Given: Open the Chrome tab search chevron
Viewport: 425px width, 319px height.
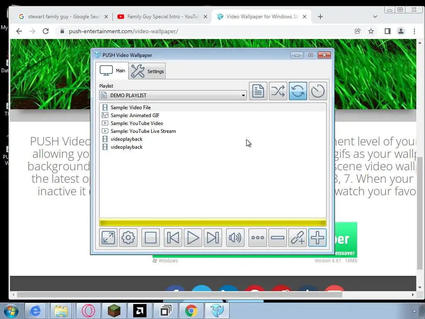Looking at the screenshot, I should pyautogui.click(x=375, y=17).
